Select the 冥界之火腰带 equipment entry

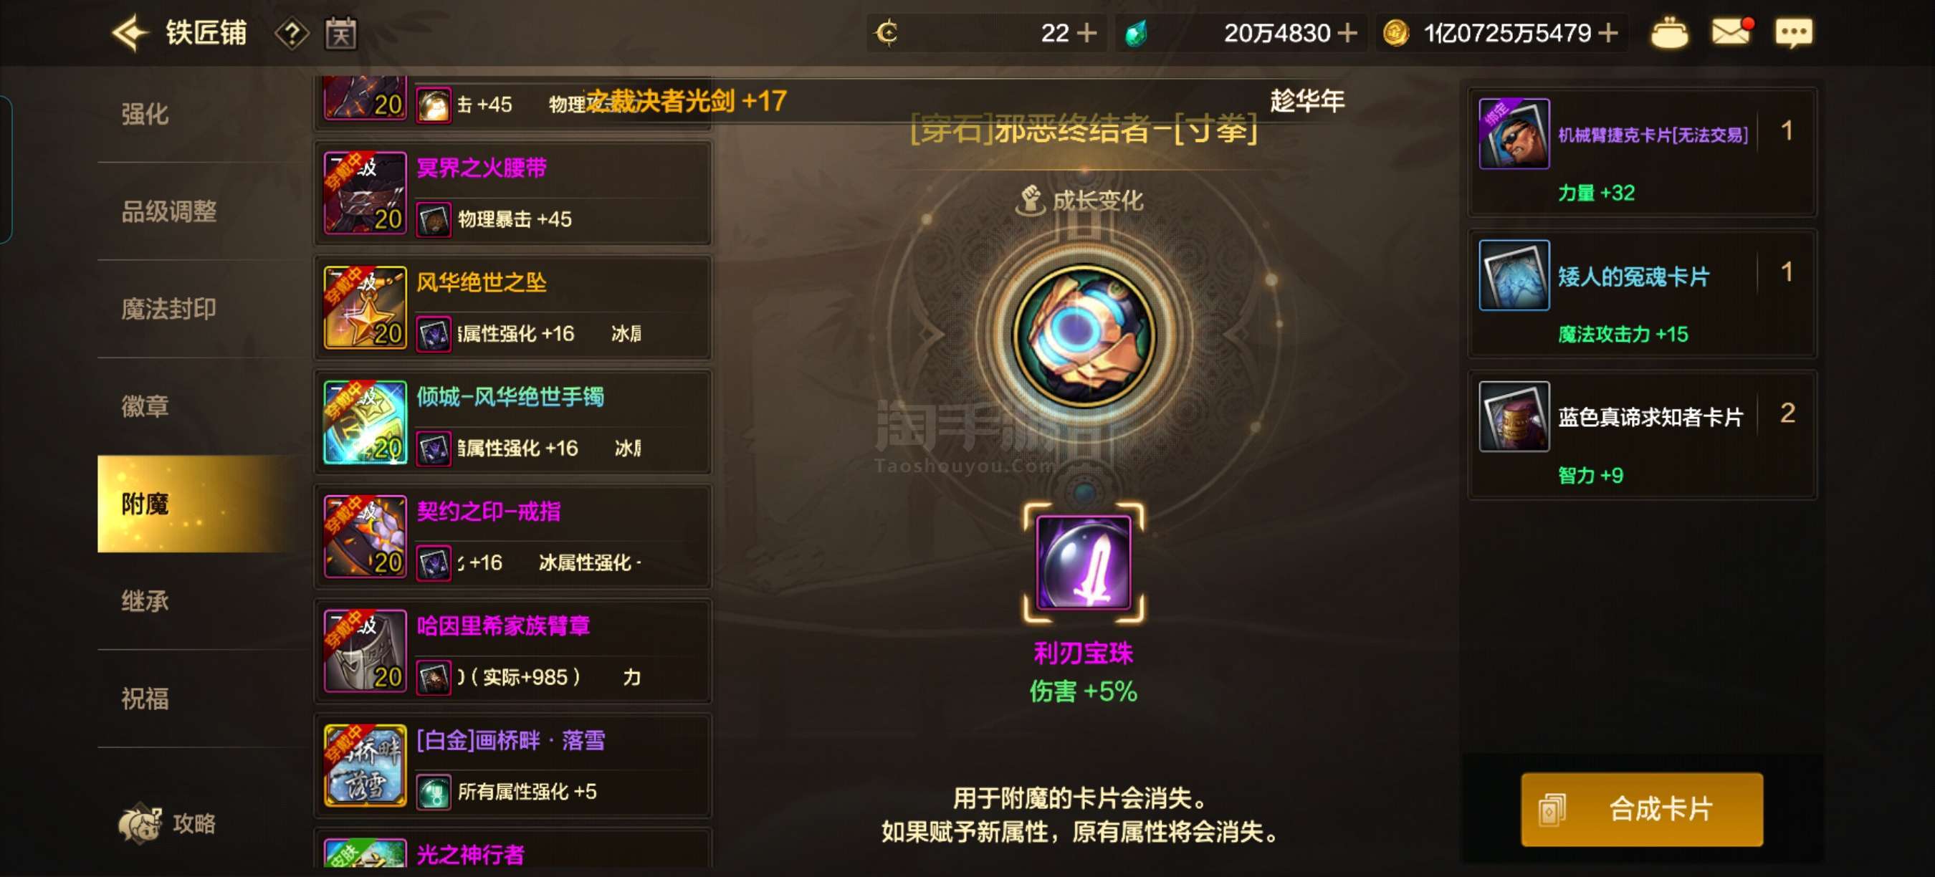click(x=513, y=193)
